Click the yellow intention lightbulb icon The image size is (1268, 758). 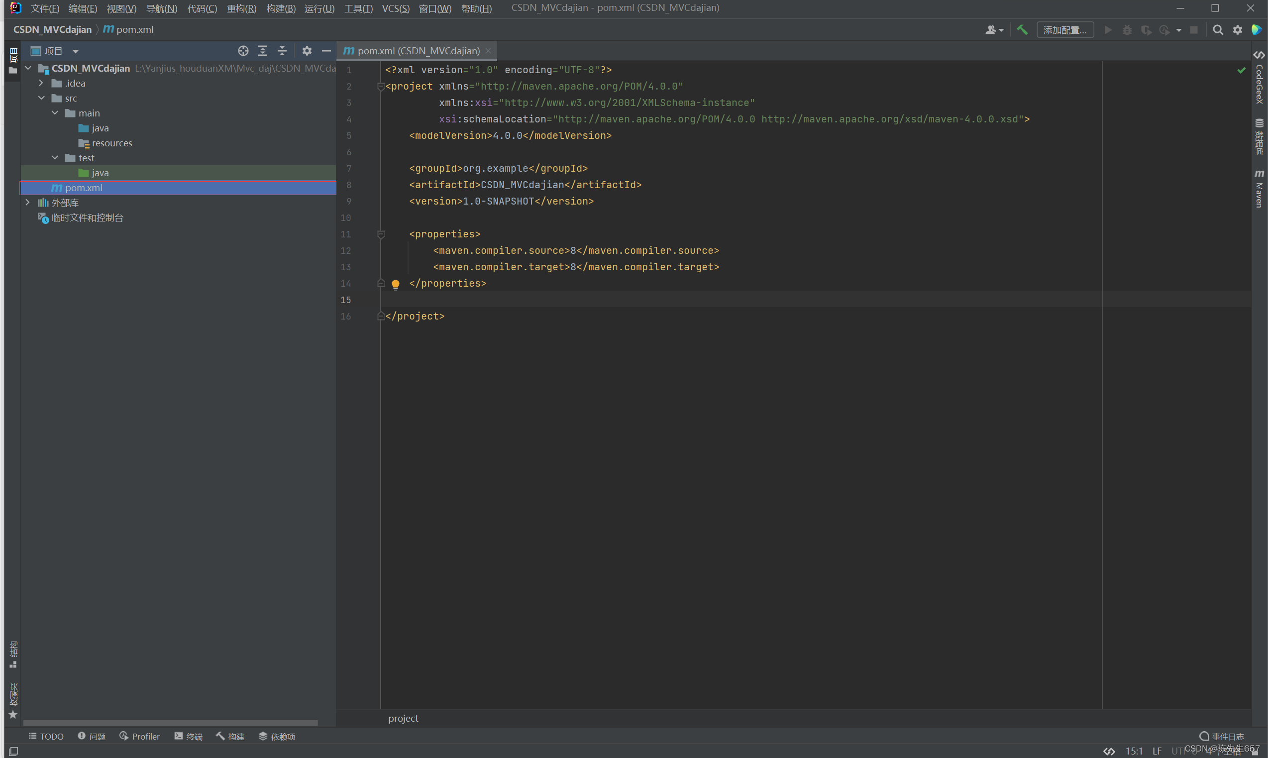click(x=395, y=284)
